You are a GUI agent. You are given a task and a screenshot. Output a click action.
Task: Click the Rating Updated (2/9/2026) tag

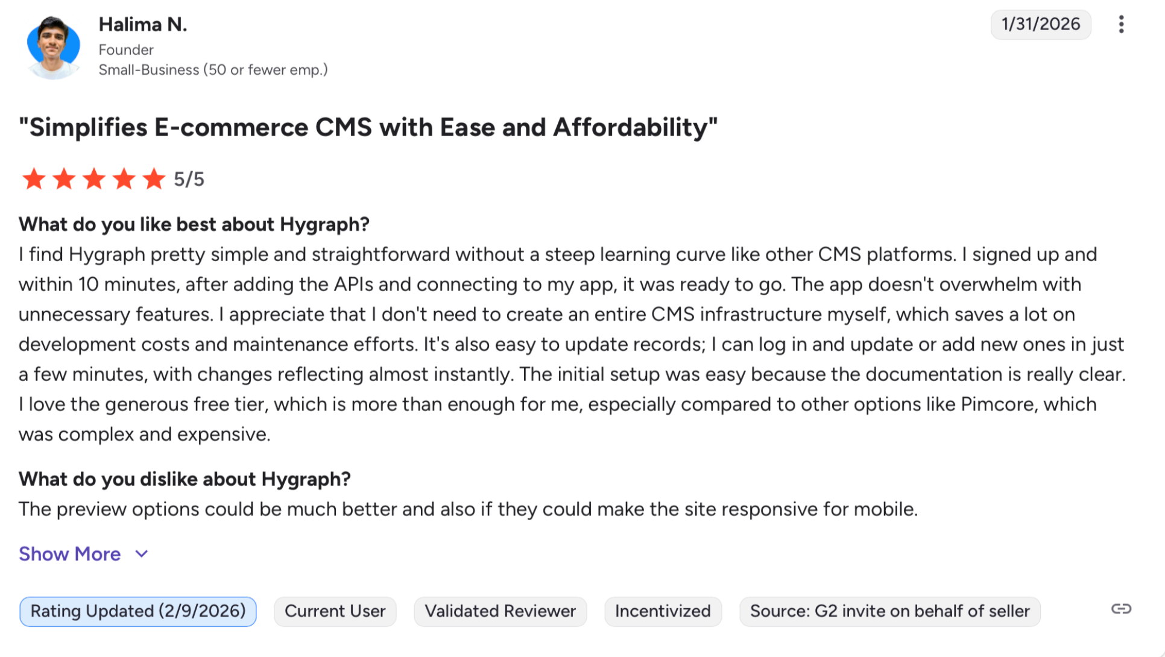click(138, 611)
